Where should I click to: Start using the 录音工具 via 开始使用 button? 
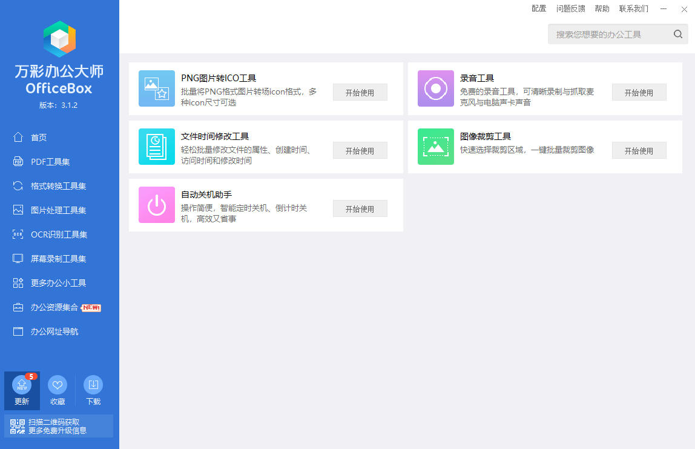(x=639, y=92)
